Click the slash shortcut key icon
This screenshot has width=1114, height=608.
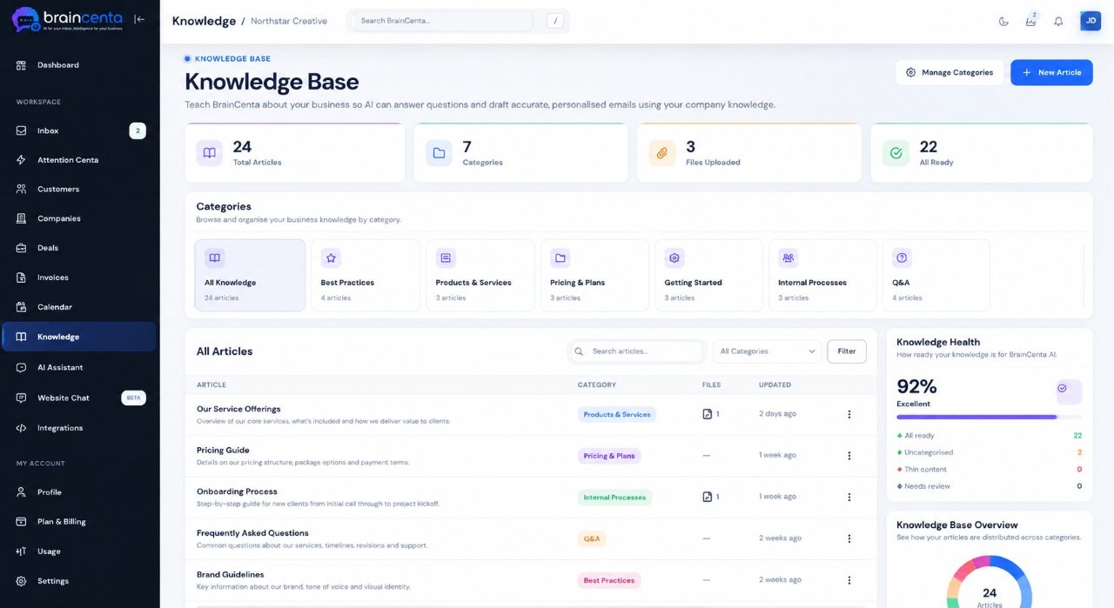(555, 21)
